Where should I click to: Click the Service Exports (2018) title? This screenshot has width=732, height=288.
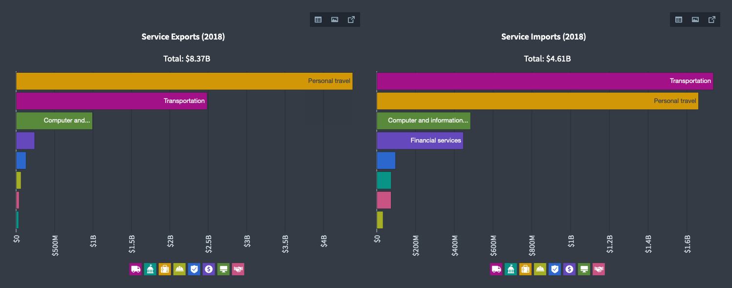183,37
